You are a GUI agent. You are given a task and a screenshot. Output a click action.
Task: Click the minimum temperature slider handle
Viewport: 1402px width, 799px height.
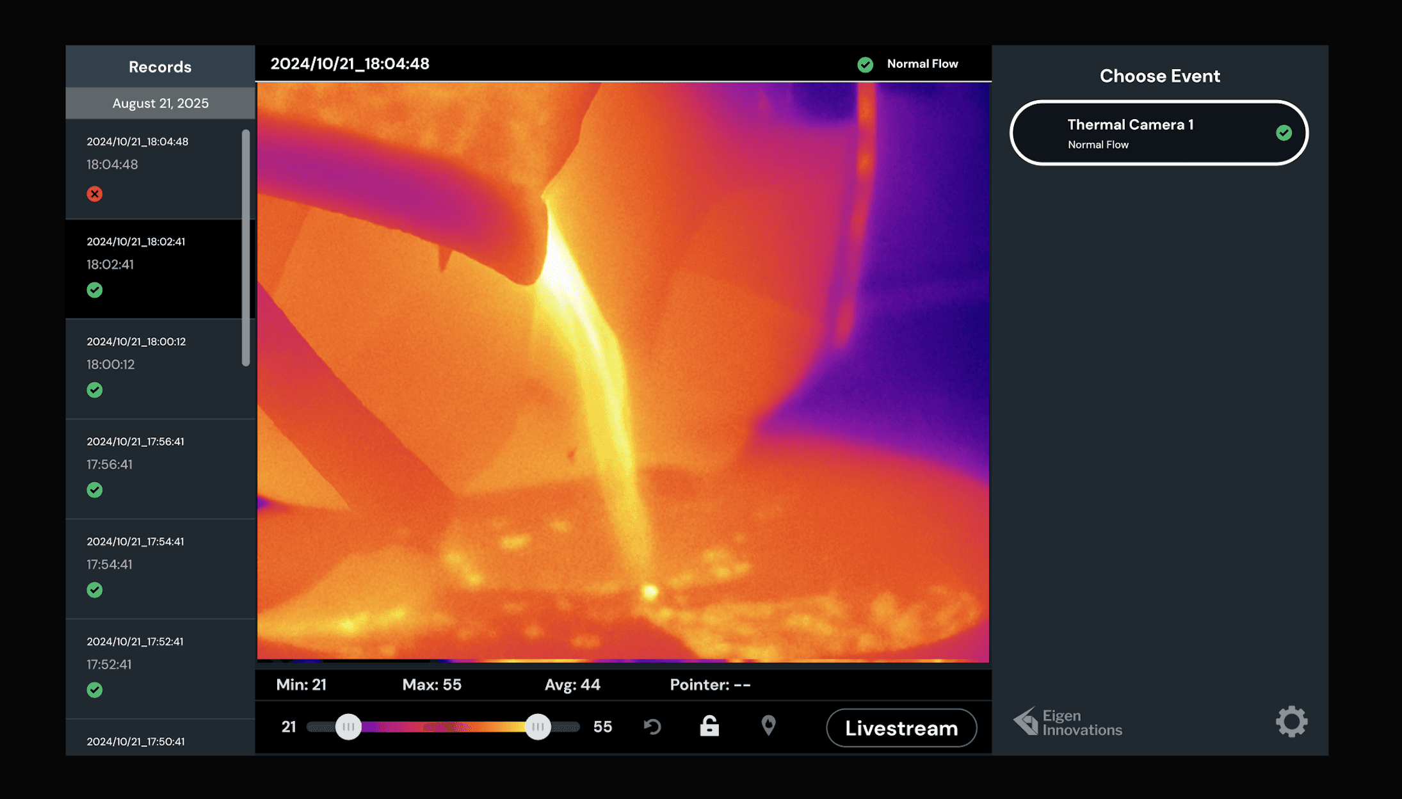[348, 727]
